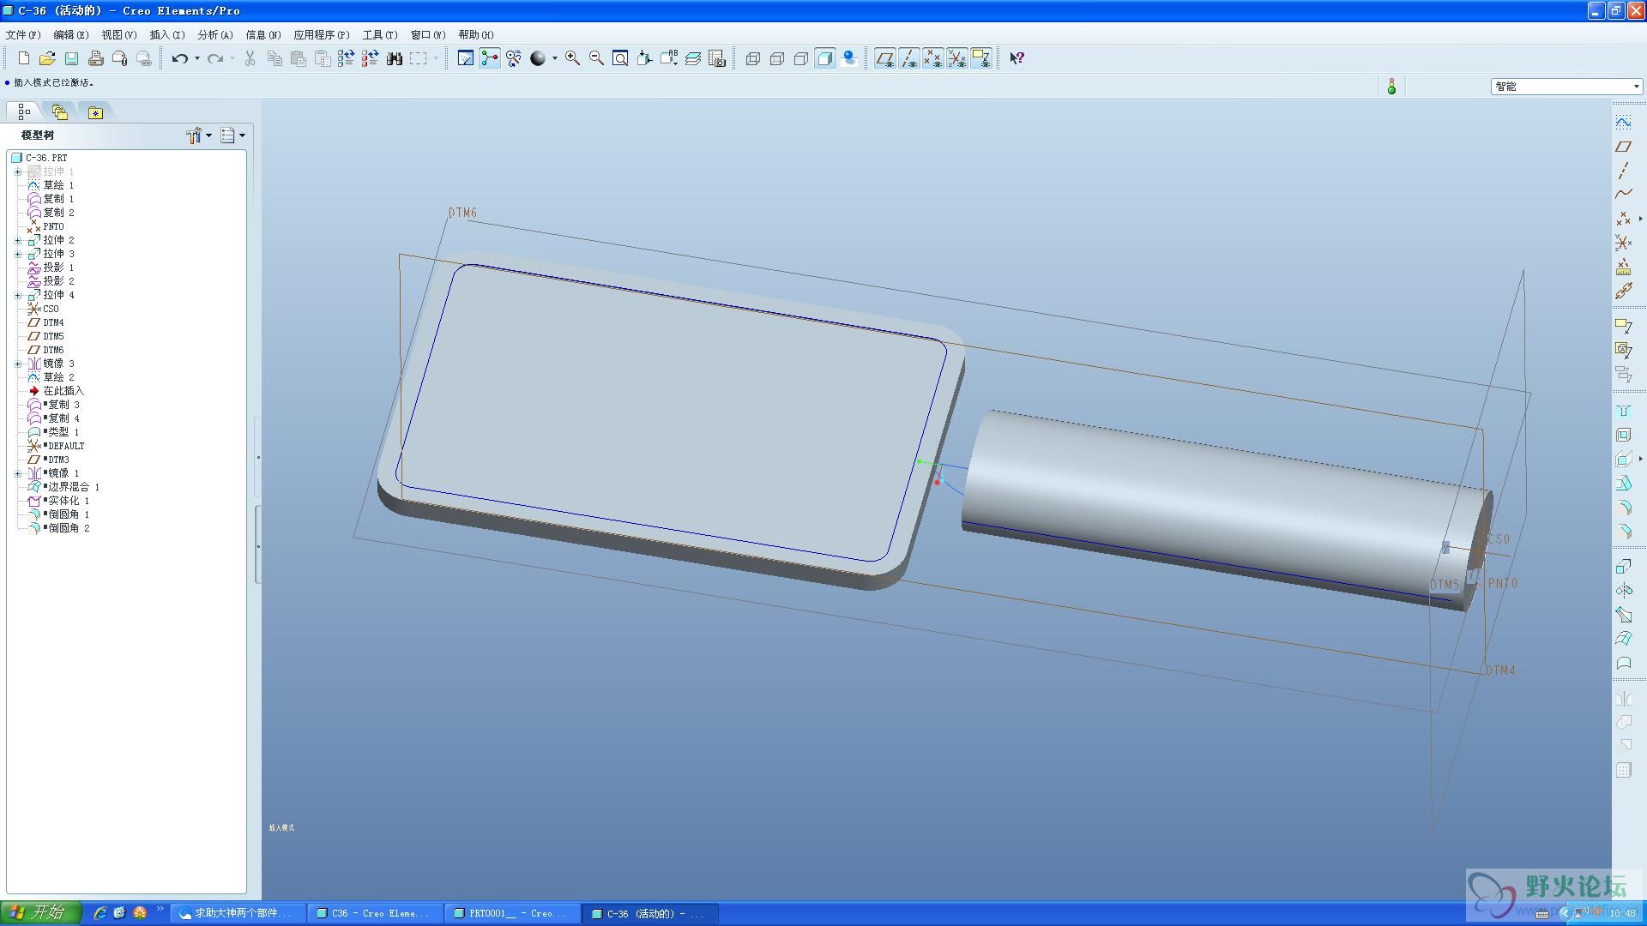This screenshot has width=1647, height=926.
Task: Switch to the folder browser tab
Action: pyautogui.click(x=59, y=112)
